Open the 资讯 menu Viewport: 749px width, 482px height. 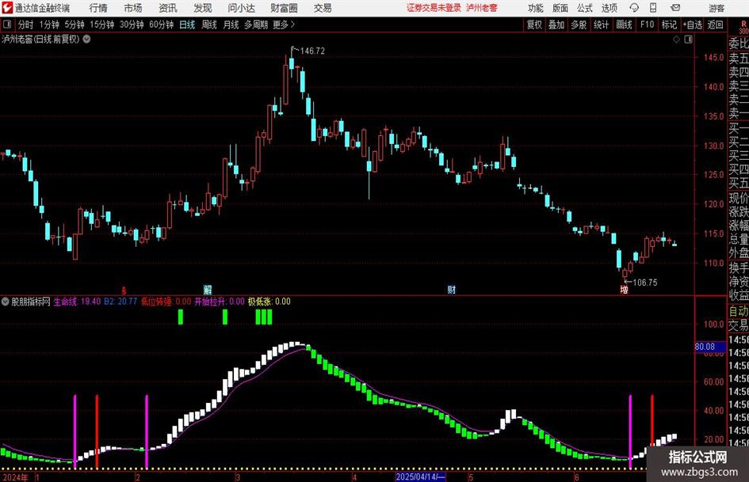click(168, 8)
